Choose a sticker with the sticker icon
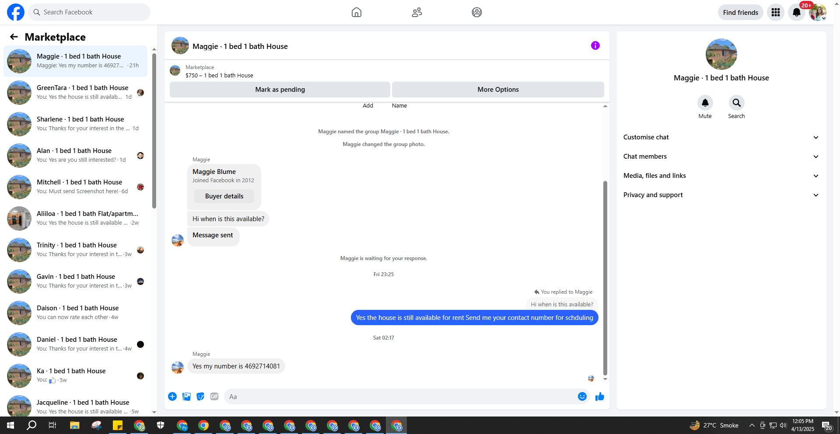This screenshot has height=434, width=840. tap(200, 396)
